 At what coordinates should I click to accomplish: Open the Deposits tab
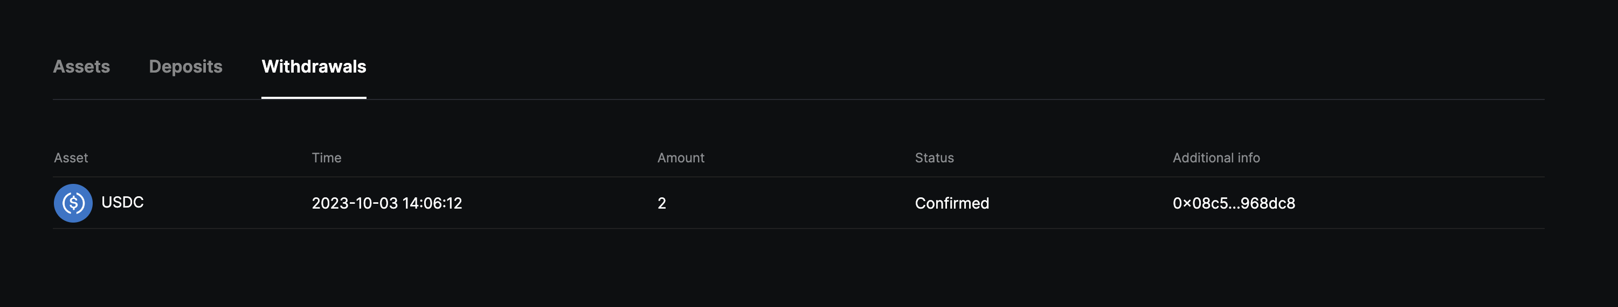(185, 67)
